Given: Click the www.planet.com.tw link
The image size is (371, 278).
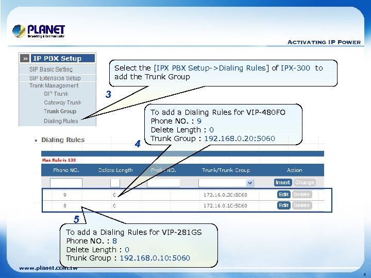Looking at the screenshot, I should click(x=48, y=268).
